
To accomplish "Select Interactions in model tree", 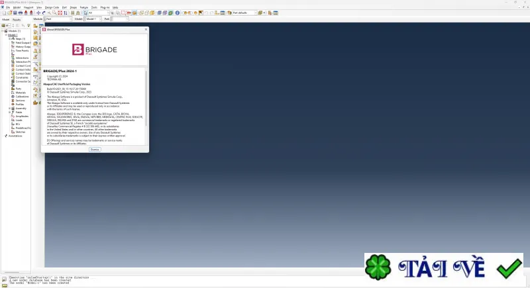I will [22, 58].
